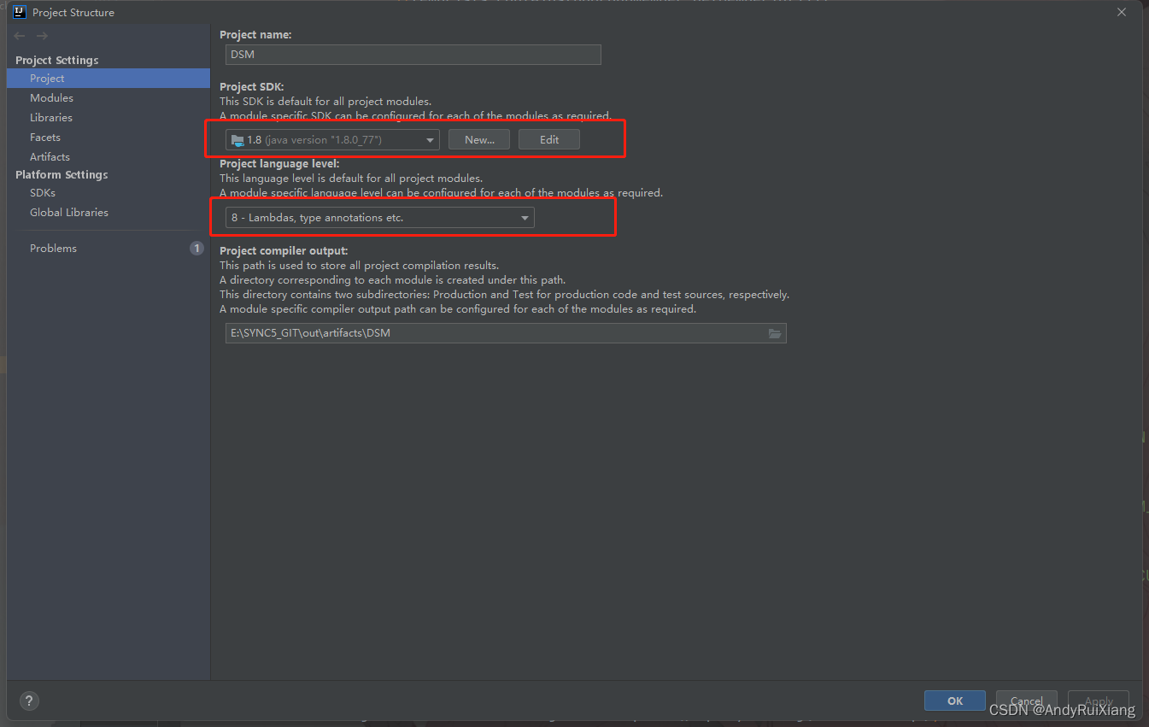This screenshot has width=1149, height=727.
Task: Click the folder browse icon in output path
Action: [775, 333]
